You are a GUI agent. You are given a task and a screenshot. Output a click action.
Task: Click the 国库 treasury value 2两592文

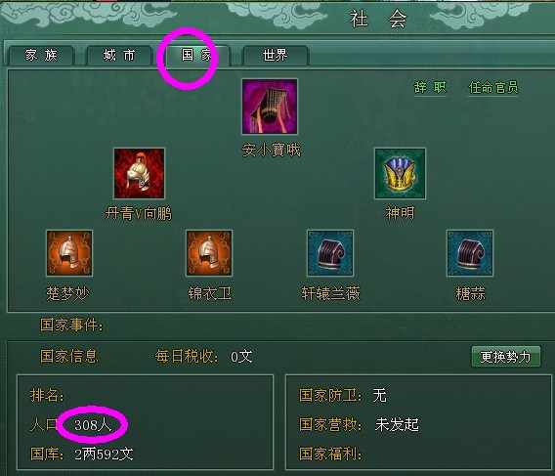[104, 454]
